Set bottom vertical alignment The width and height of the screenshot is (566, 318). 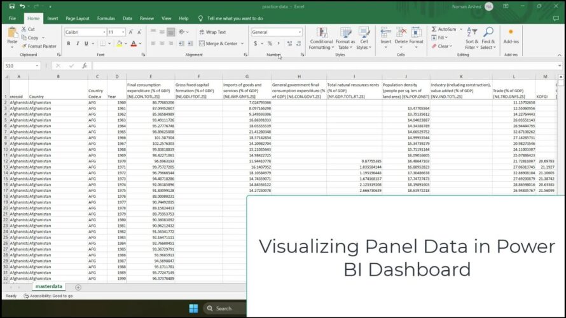pyautogui.click(x=170, y=32)
